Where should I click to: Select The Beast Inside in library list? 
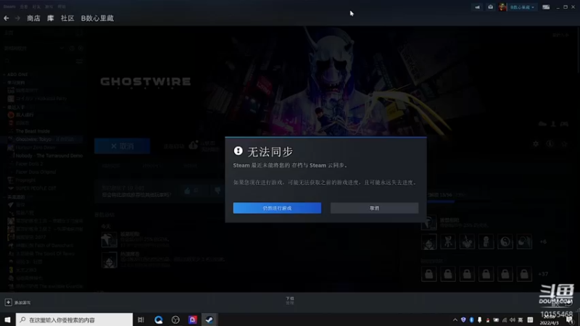click(33, 131)
